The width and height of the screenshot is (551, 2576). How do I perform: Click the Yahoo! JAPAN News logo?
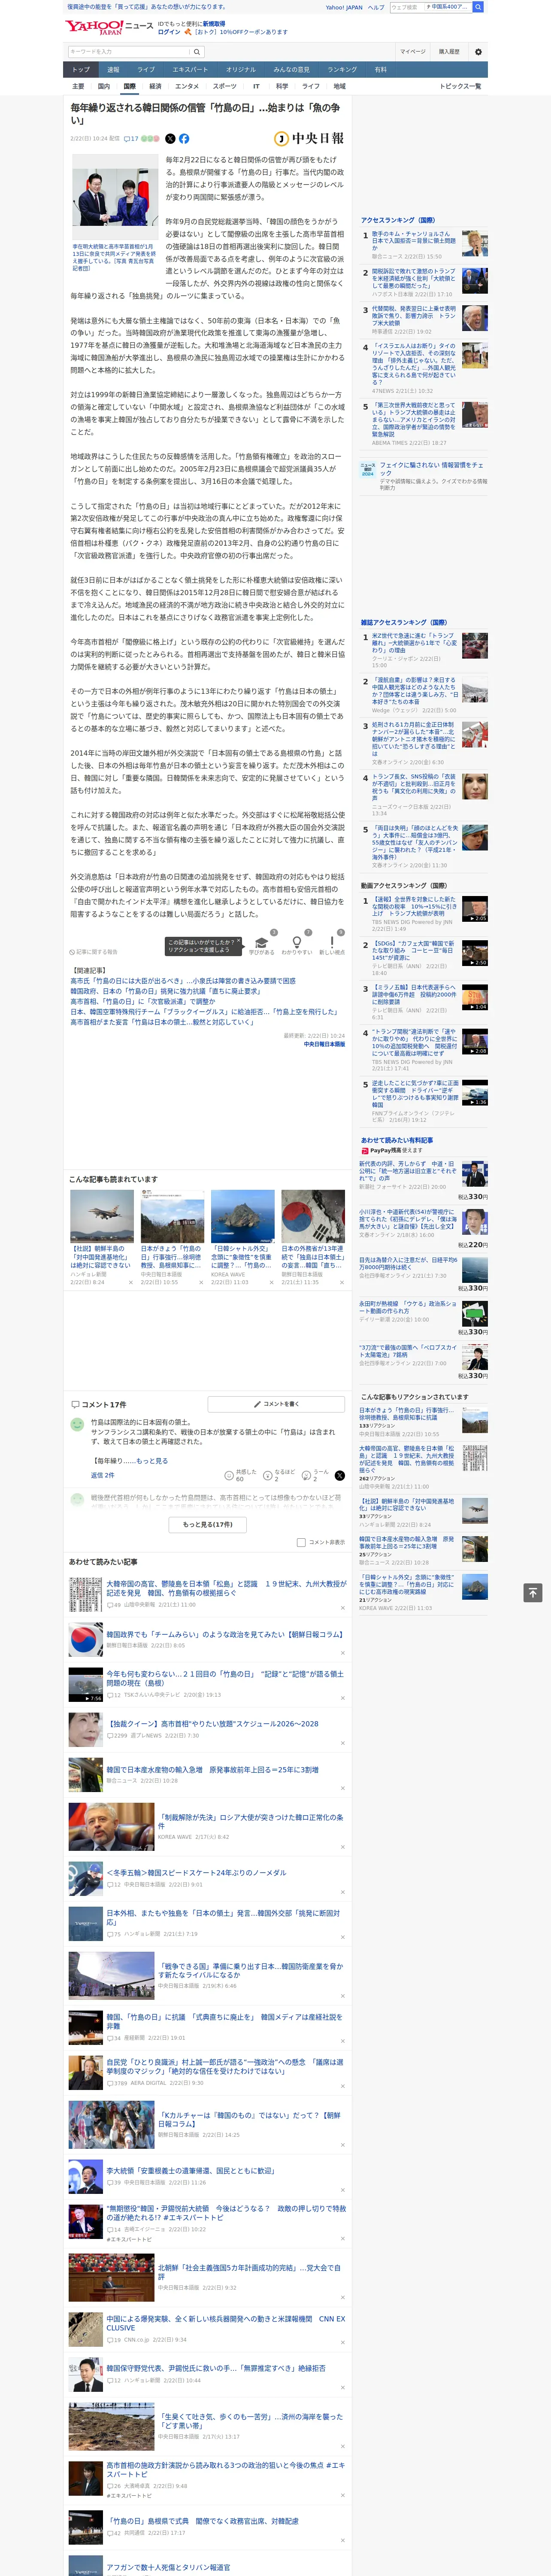(110, 27)
